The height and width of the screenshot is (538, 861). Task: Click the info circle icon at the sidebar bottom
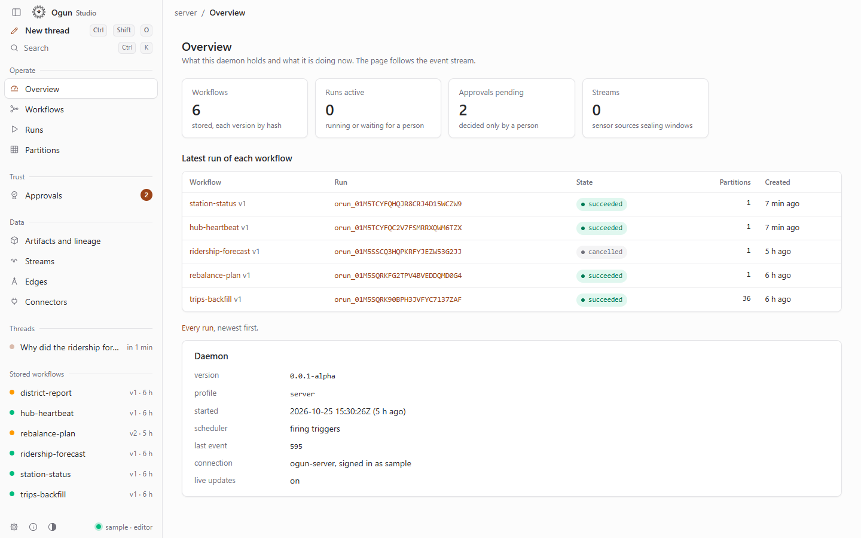(33, 527)
